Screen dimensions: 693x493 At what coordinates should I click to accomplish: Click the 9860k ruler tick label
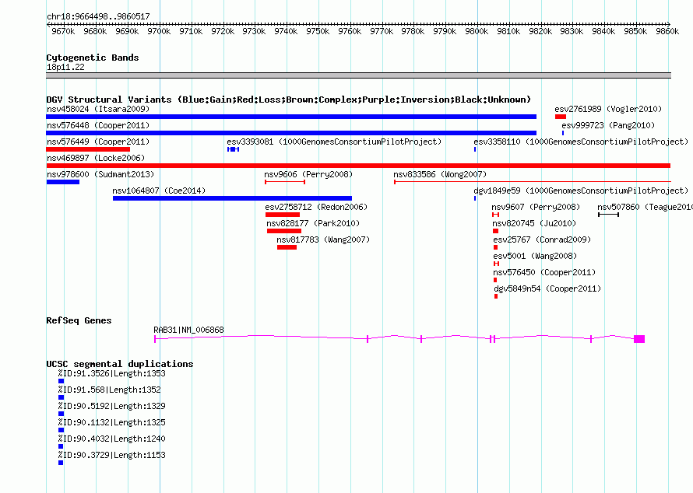tap(667, 31)
